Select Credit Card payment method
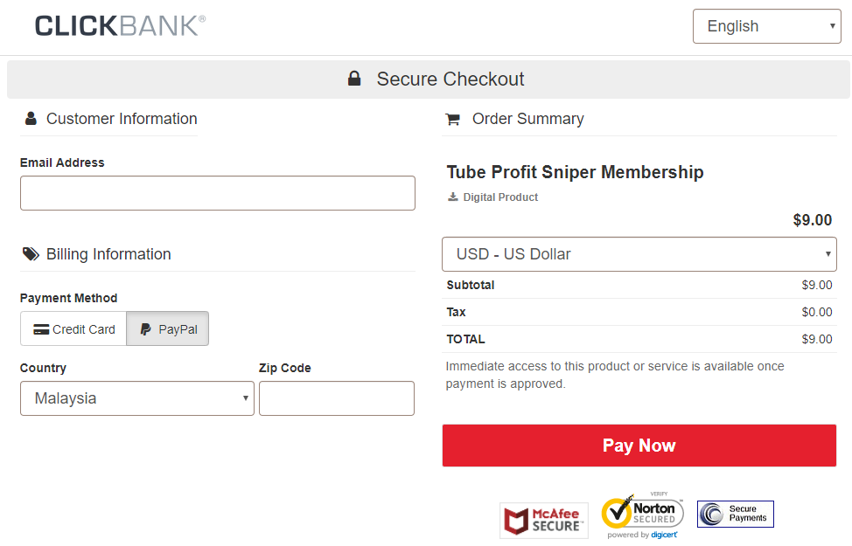The width and height of the screenshot is (852, 546). [73, 328]
